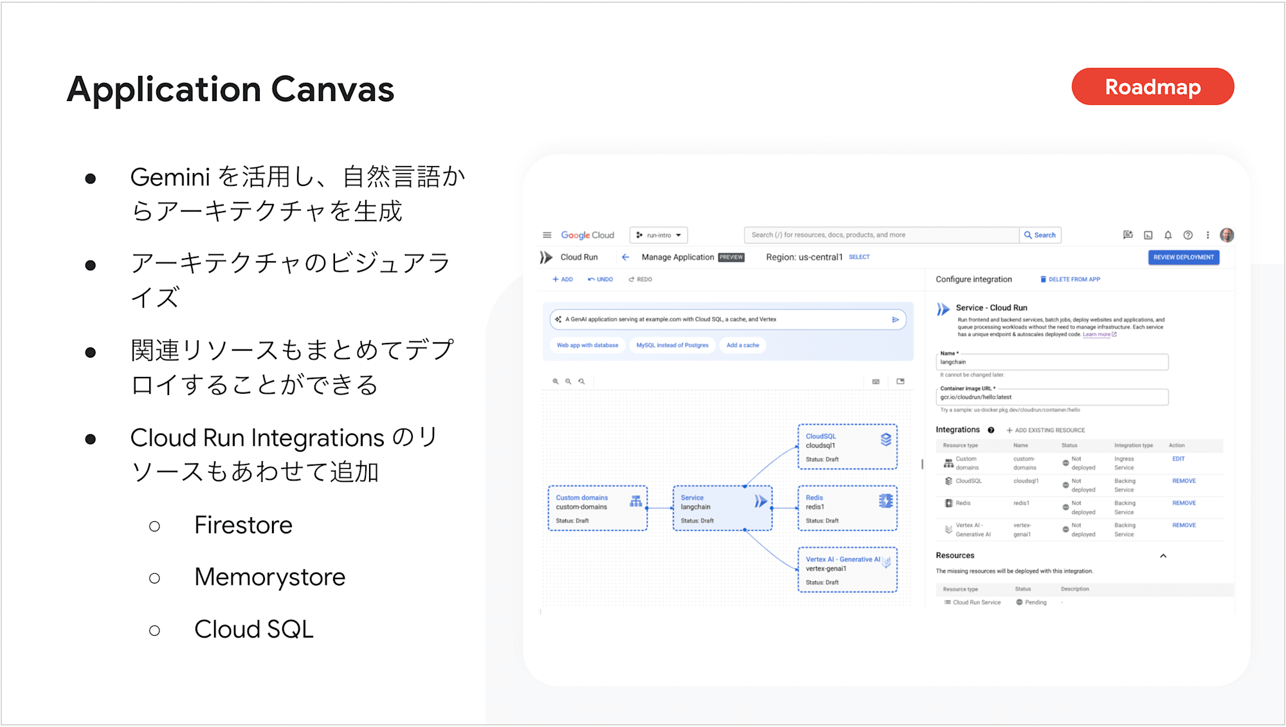Toggle the minimap icon above canvas

pos(901,382)
